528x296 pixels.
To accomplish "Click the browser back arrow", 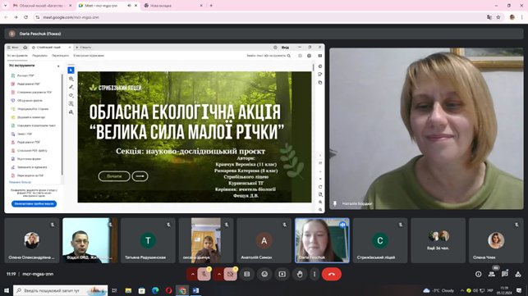I will point(6,17).
